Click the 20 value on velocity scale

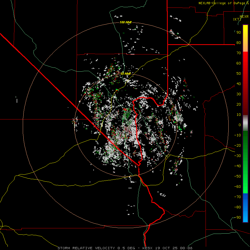coord(239,104)
